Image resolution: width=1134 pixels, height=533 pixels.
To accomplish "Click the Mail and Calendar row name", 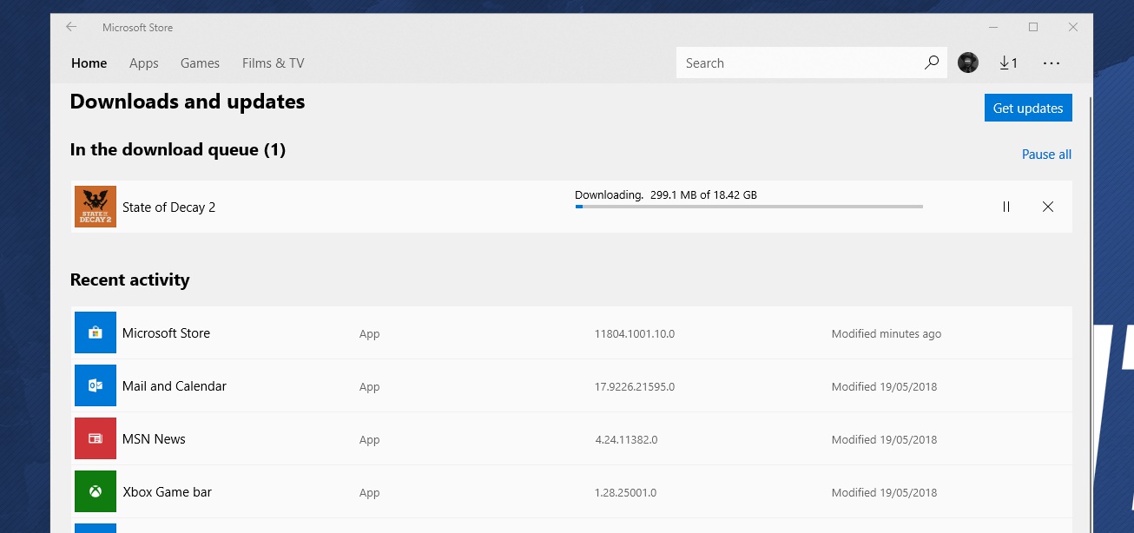I will pos(175,386).
